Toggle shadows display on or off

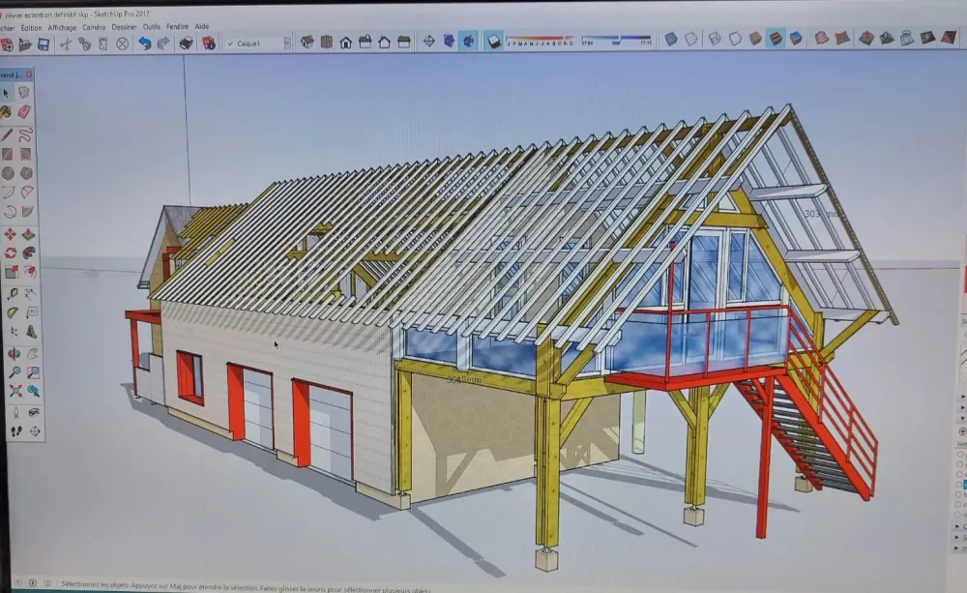click(493, 41)
